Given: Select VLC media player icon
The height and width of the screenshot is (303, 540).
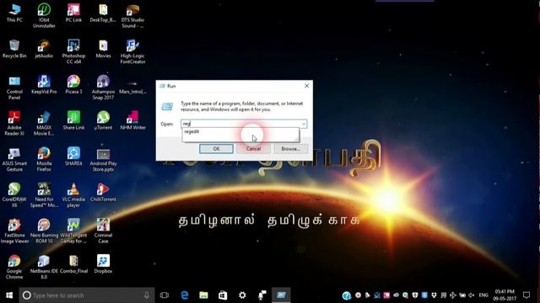Looking at the screenshot, I should coord(73,195).
